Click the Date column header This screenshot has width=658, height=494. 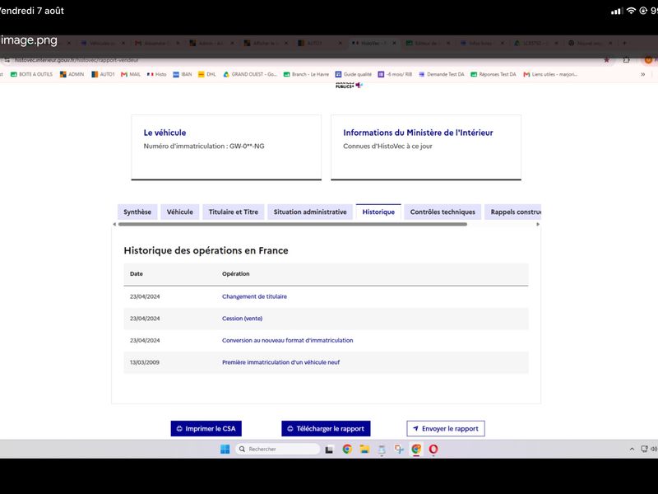click(x=137, y=274)
